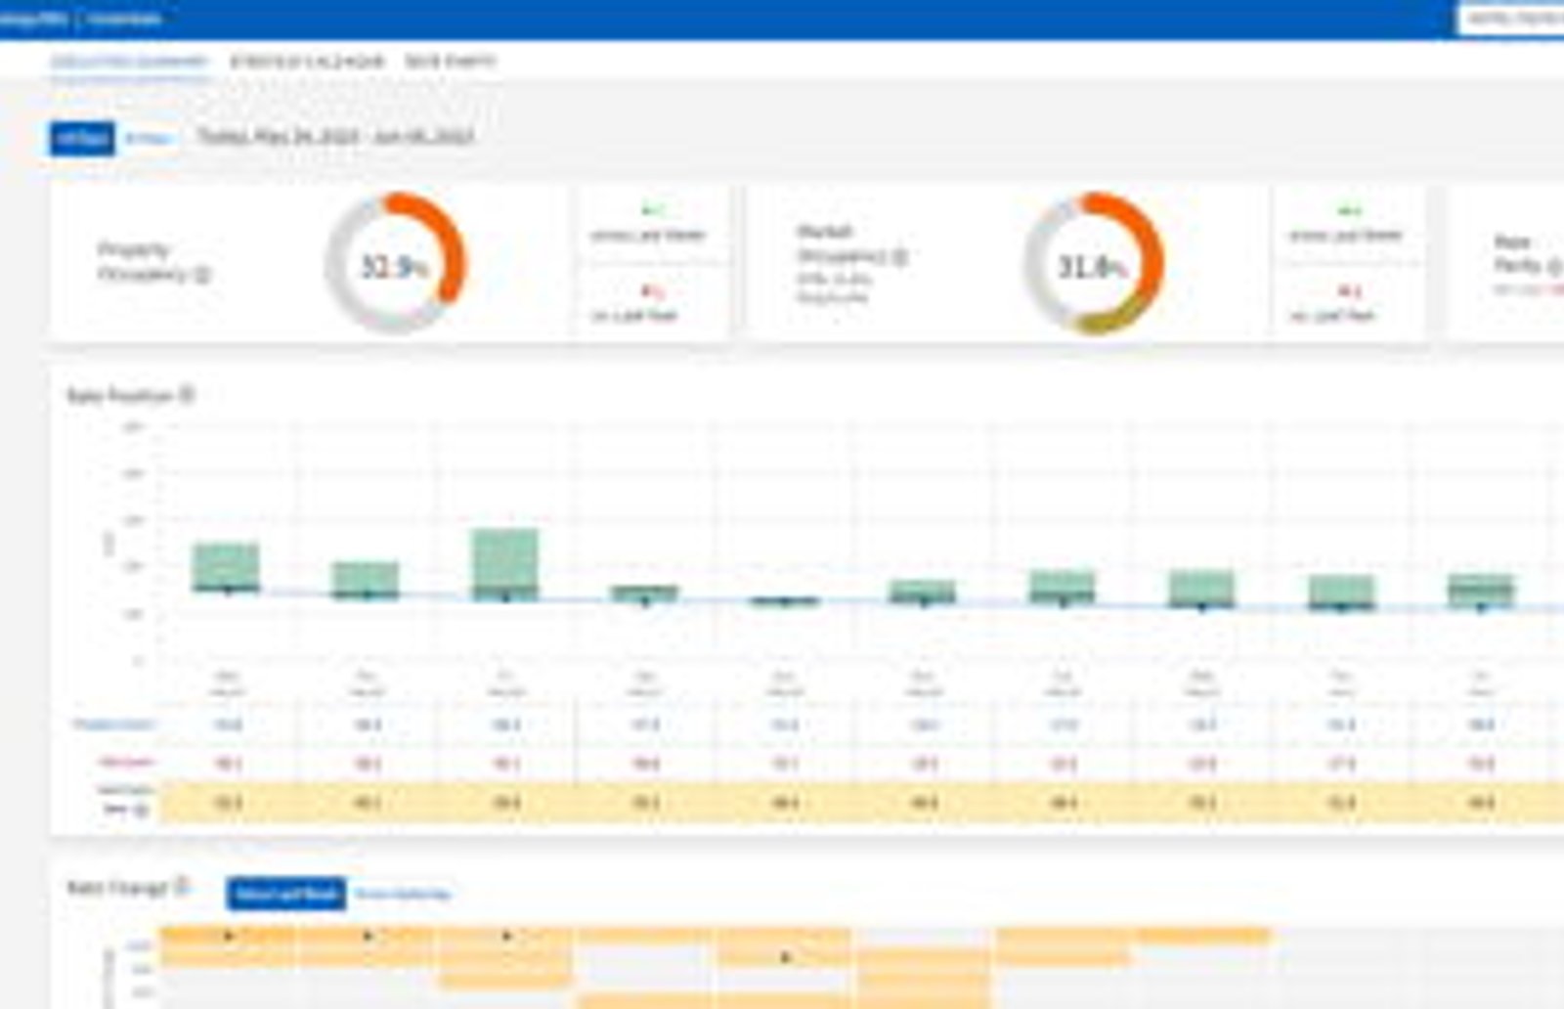Open the hotel selector dropdown in header

point(1511,19)
